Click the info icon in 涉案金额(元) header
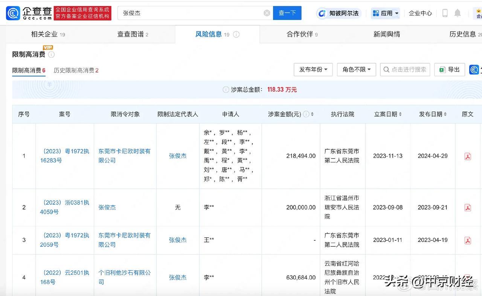The width and height of the screenshot is (482, 296). coord(306,114)
